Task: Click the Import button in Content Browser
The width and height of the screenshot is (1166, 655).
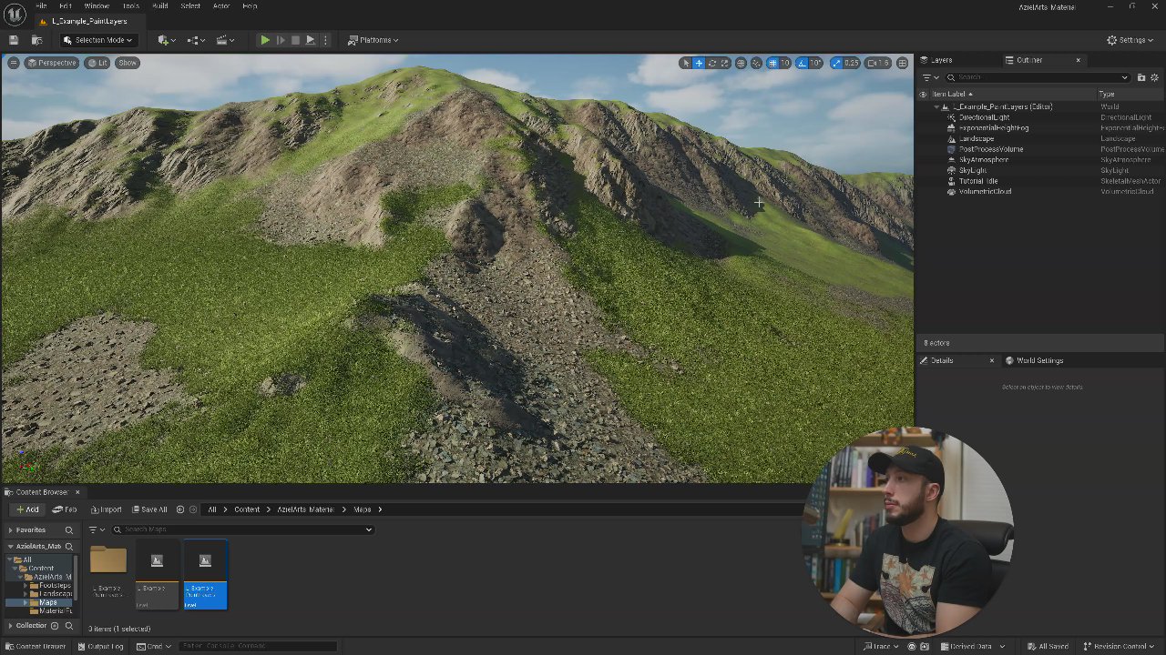Action: [x=106, y=509]
